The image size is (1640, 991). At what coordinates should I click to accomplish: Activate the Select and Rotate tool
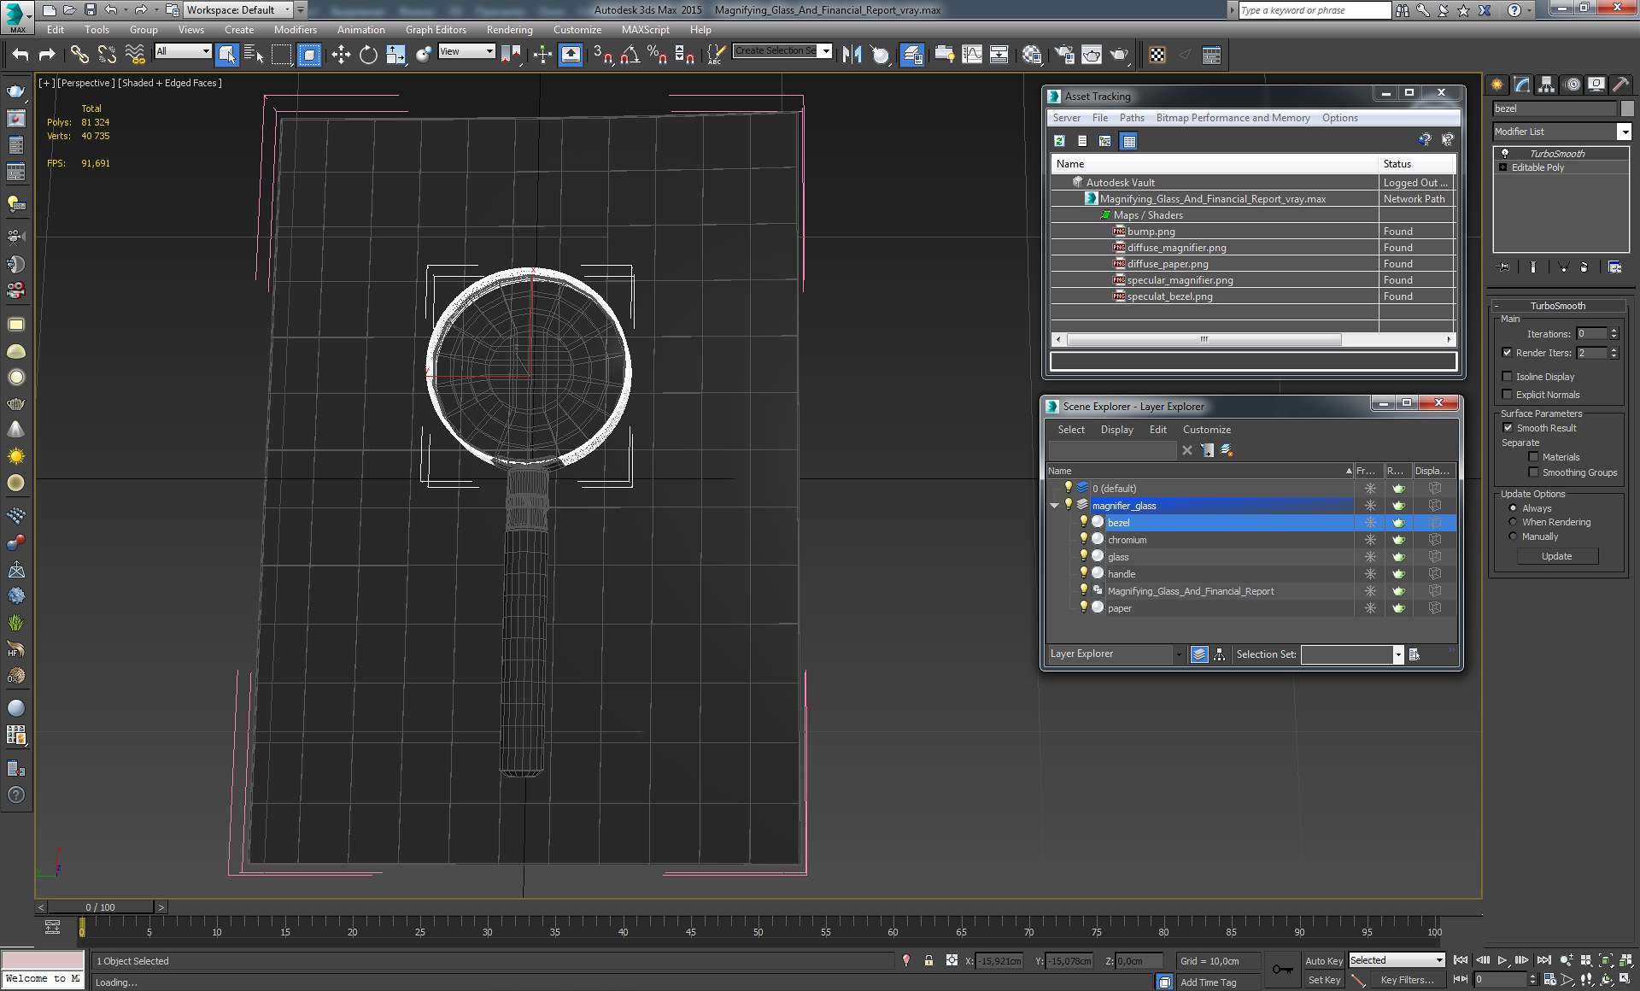pos(368,55)
